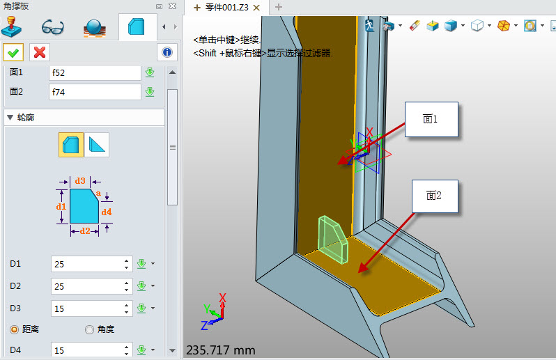Open dropdown arrow beside D3

[x=153, y=308]
